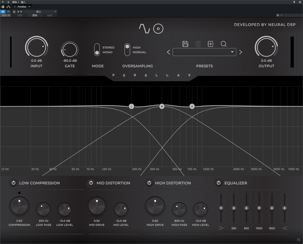Image resolution: width=303 pixels, height=244 pixels.
Task: Open the triangle menu at top-left corner
Action: (x=3, y=2)
